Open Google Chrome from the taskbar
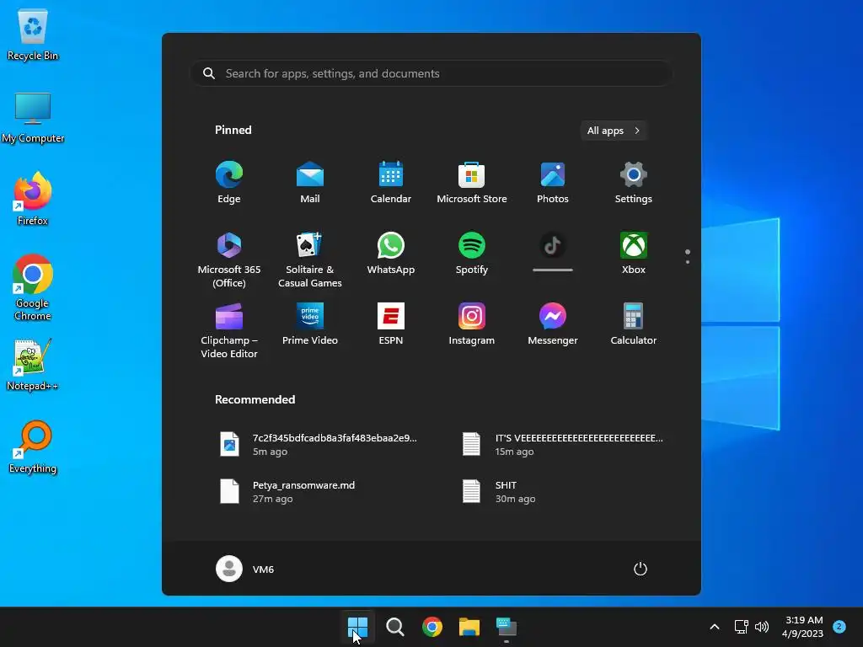Viewport: 863px width, 647px height. (432, 627)
